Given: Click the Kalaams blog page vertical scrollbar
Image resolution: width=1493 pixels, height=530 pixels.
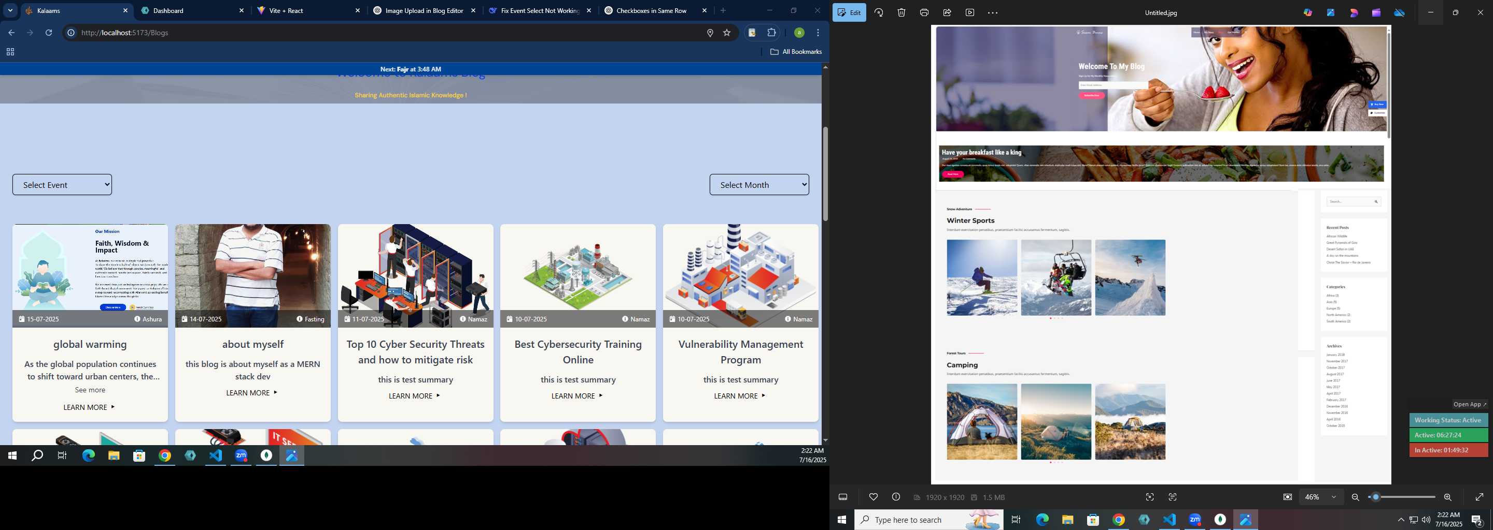Looking at the screenshot, I should click(825, 173).
